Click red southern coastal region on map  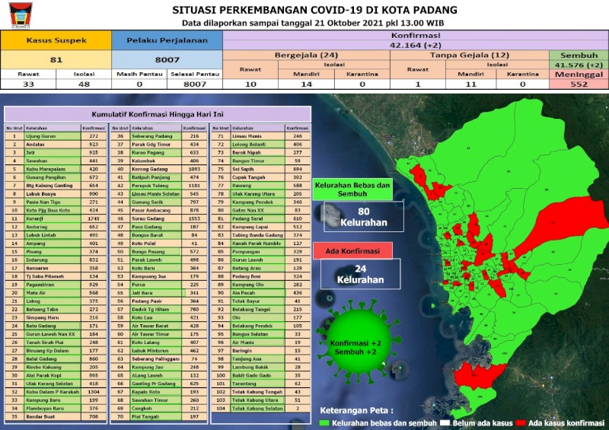478,376
